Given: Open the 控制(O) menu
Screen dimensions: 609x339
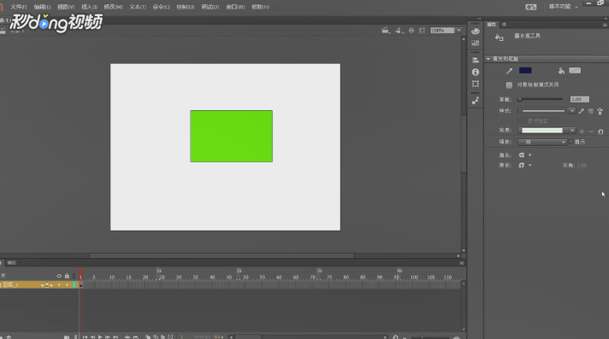Looking at the screenshot, I should 185,7.
